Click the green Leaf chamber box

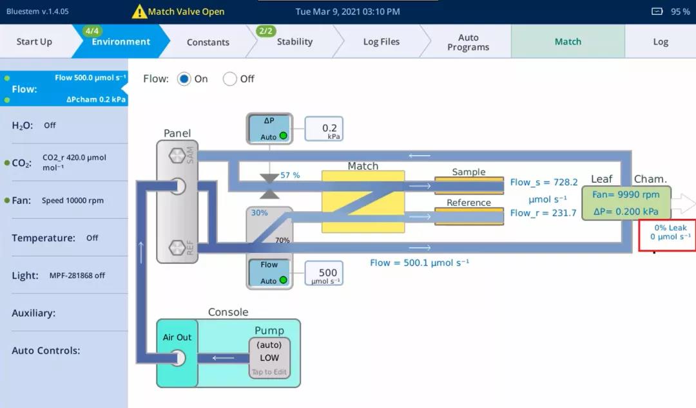[x=626, y=203]
